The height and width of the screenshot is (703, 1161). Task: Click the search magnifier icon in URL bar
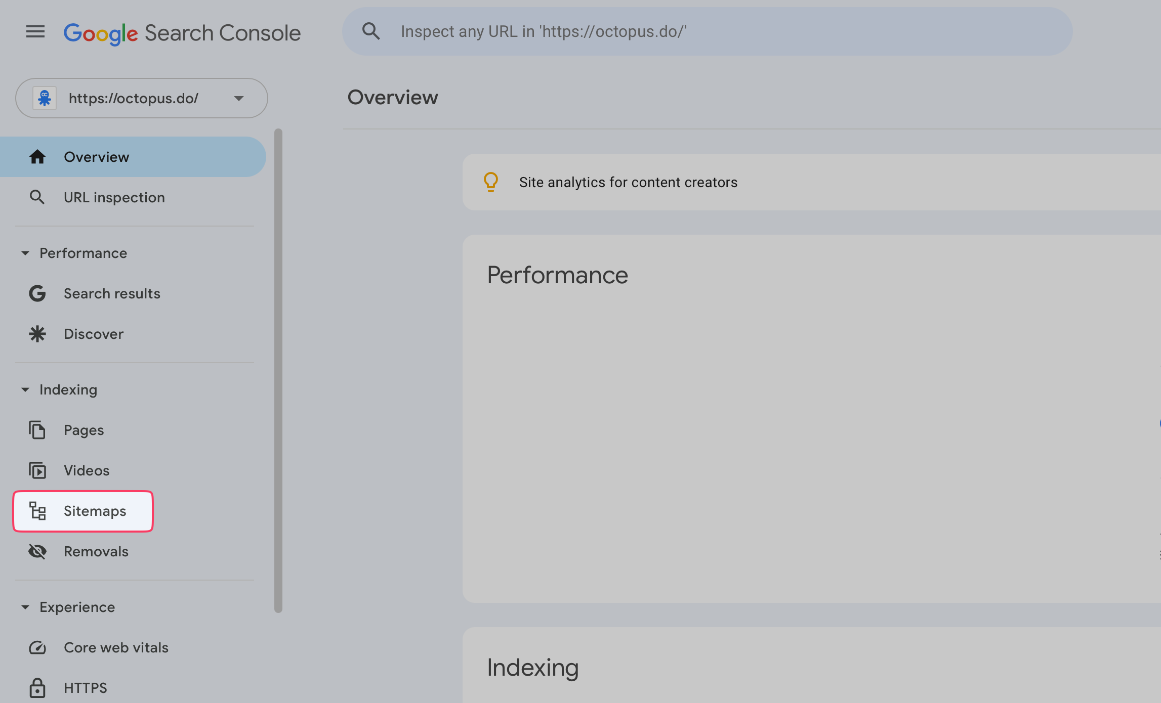point(371,31)
